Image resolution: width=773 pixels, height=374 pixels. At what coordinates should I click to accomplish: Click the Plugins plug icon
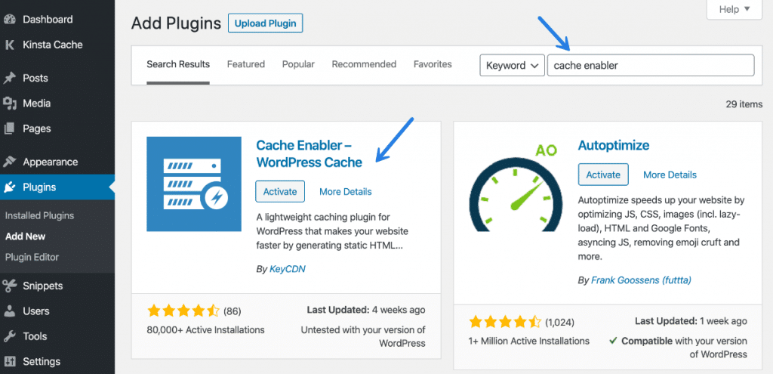[x=9, y=187]
